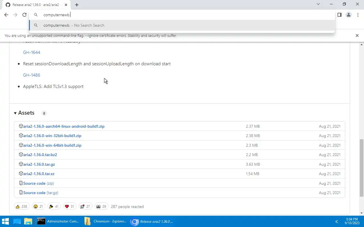Open a new browser tab
This screenshot has height=227, width=364.
pos(77,5)
